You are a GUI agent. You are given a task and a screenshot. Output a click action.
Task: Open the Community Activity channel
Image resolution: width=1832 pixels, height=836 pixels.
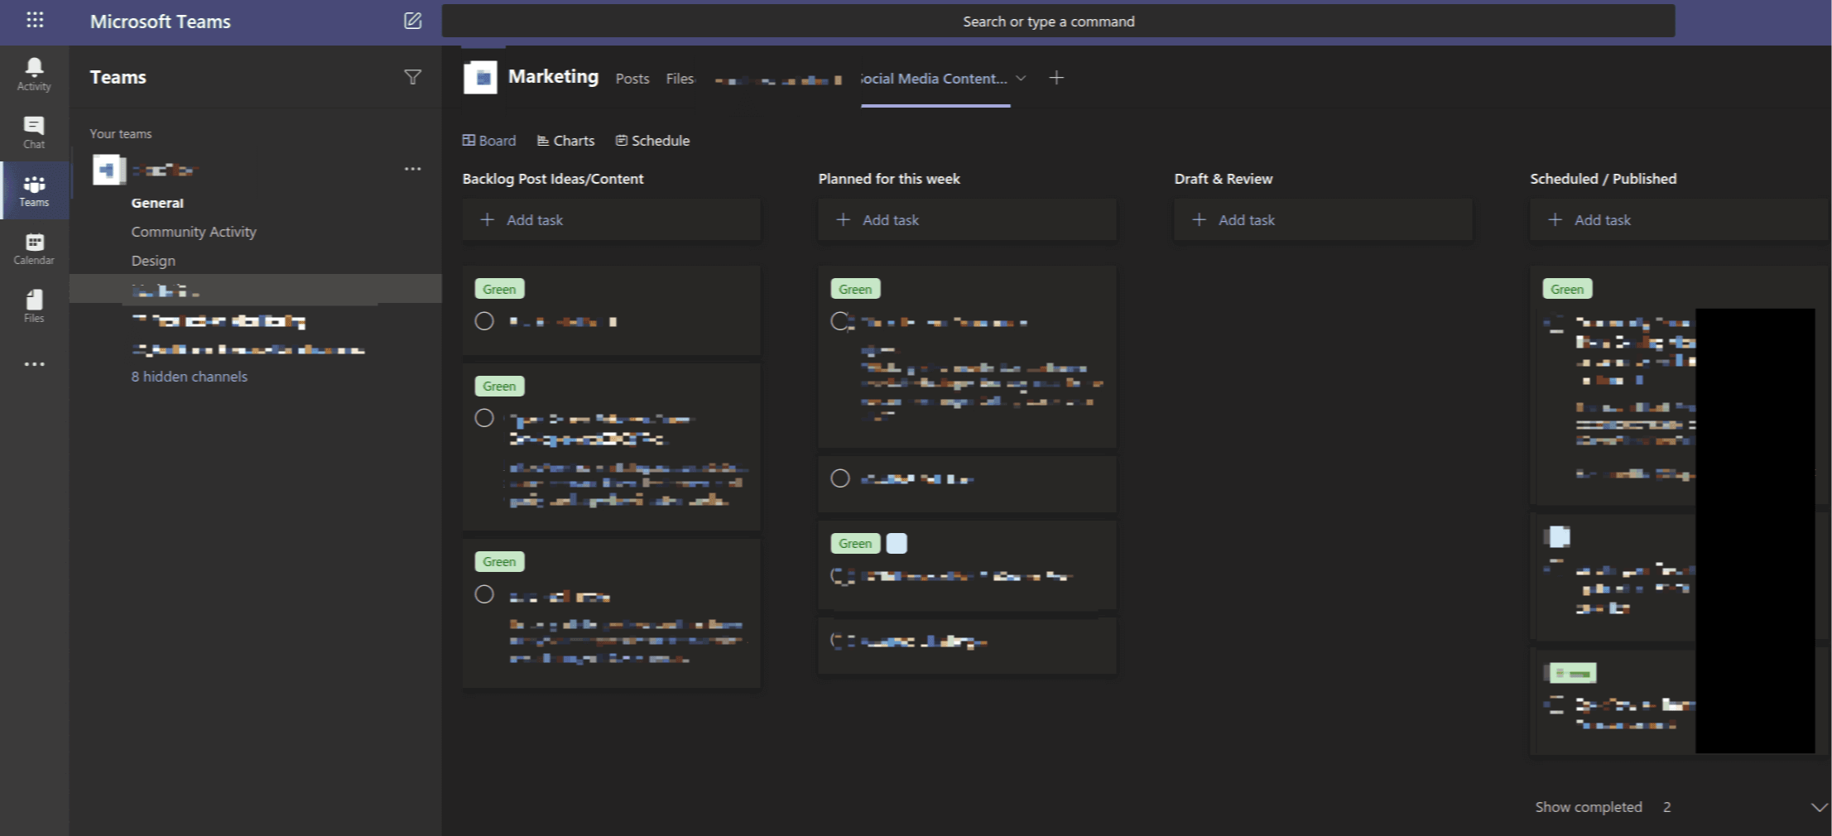[x=194, y=232]
